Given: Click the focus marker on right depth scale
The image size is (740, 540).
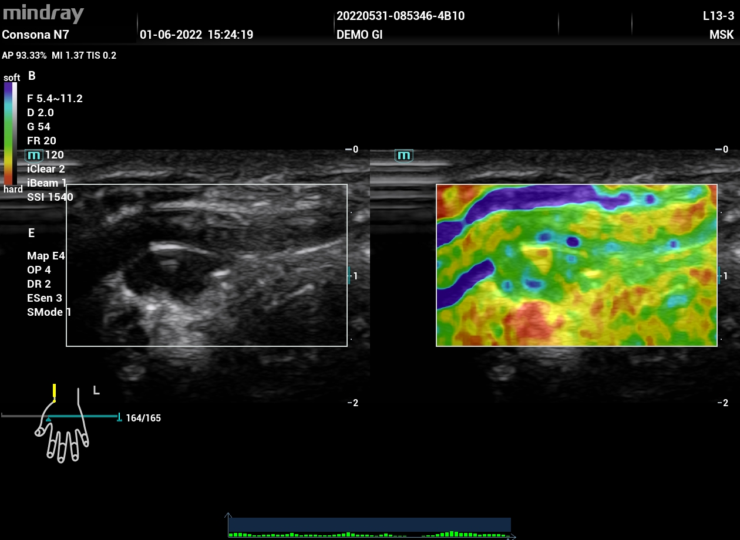Looking at the screenshot, I should coord(719,275).
